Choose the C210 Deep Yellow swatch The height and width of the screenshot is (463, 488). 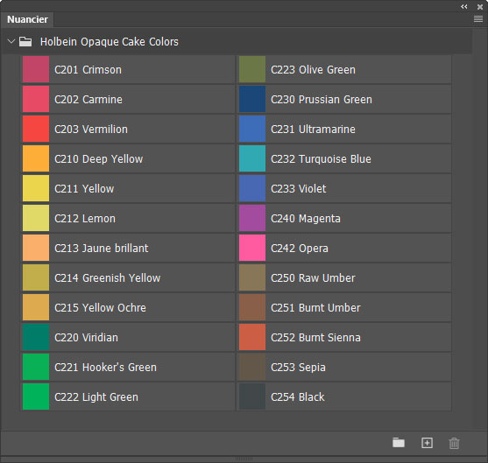tap(36, 158)
